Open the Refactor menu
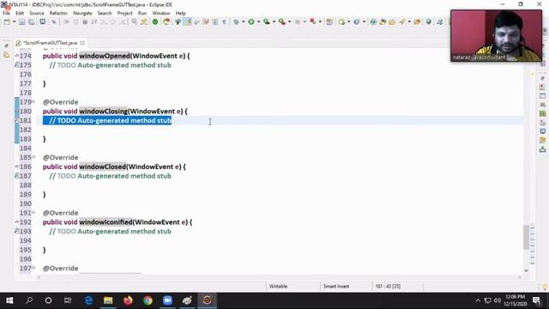The height and width of the screenshot is (309, 549). 58,13
